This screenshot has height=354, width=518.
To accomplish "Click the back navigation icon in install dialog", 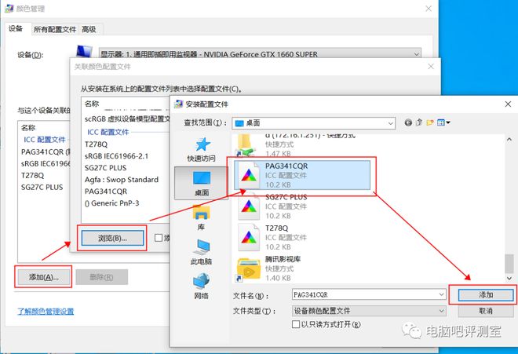I will [408, 122].
